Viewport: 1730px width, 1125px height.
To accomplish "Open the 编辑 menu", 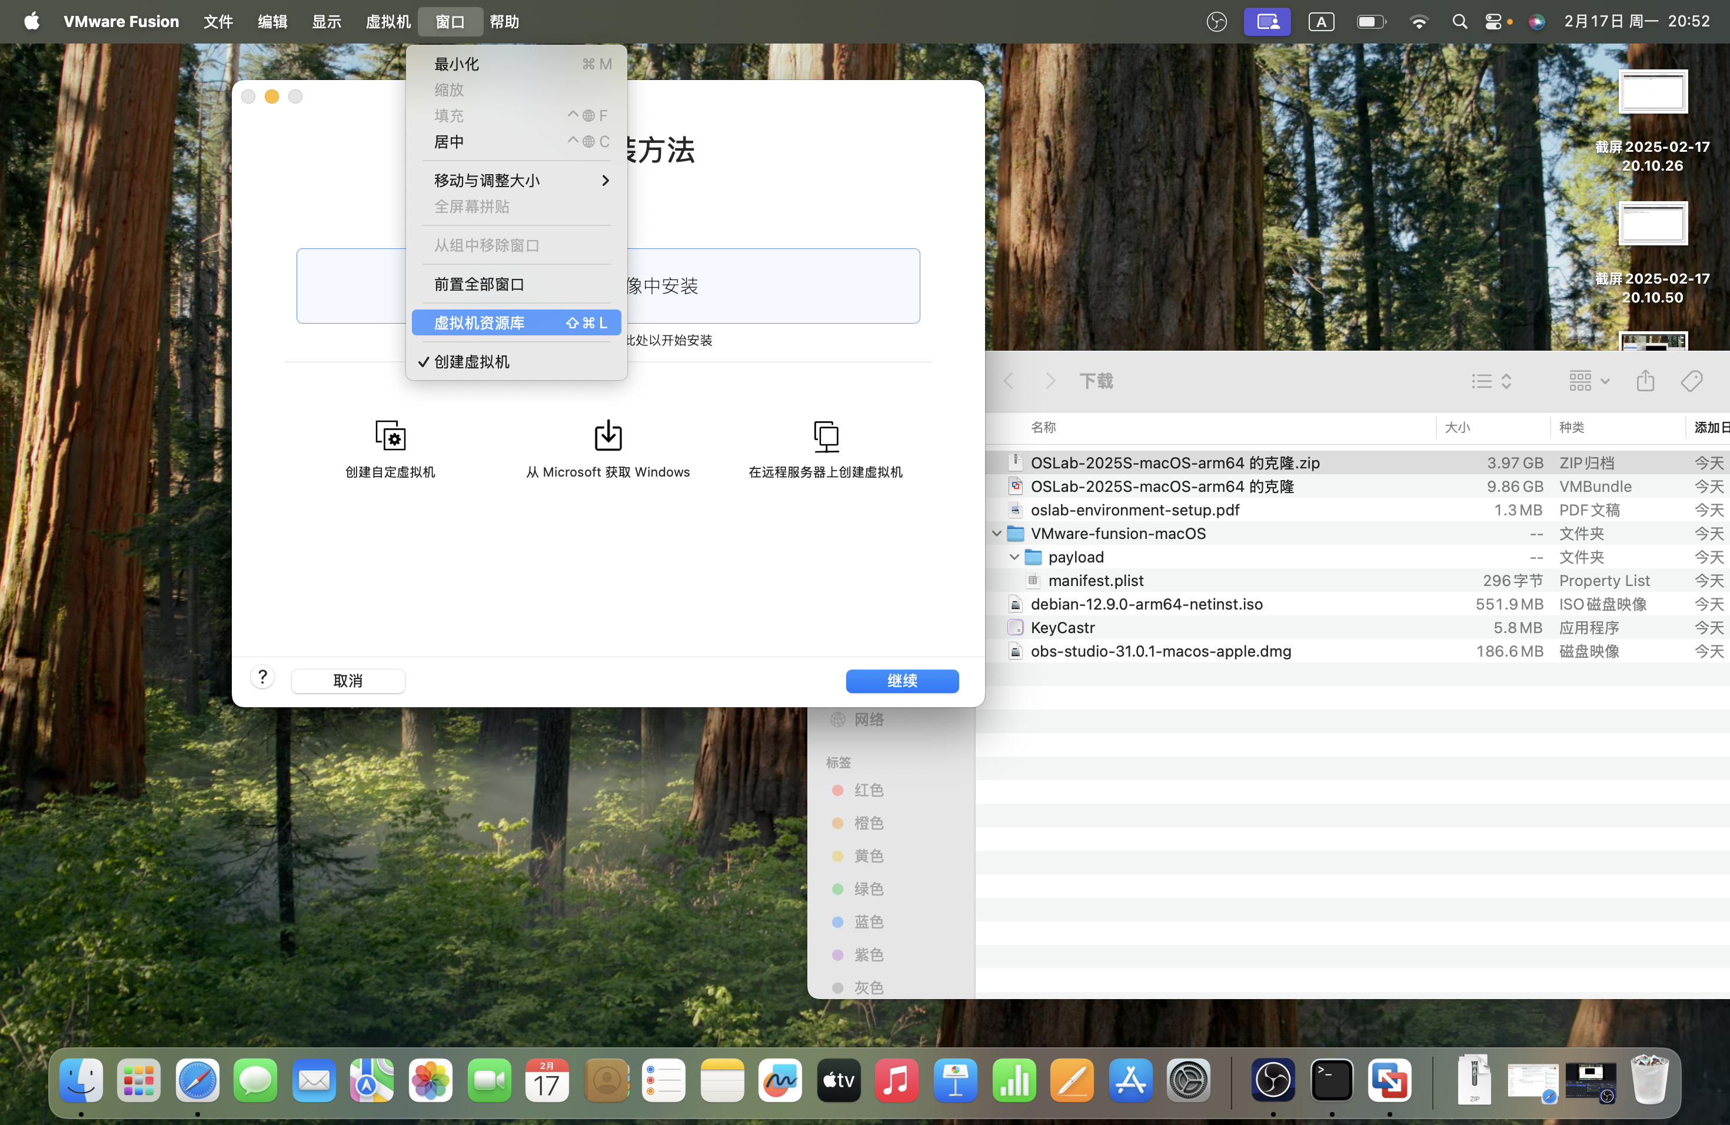I will (x=272, y=22).
